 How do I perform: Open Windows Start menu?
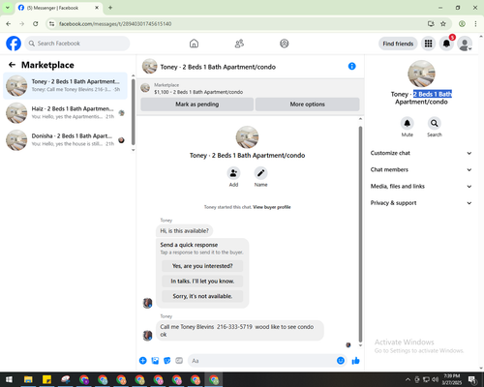pos(9,379)
